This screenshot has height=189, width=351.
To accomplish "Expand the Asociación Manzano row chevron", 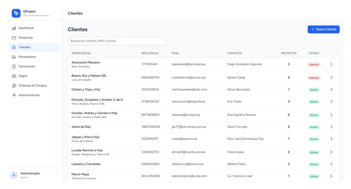I will pyautogui.click(x=331, y=64).
